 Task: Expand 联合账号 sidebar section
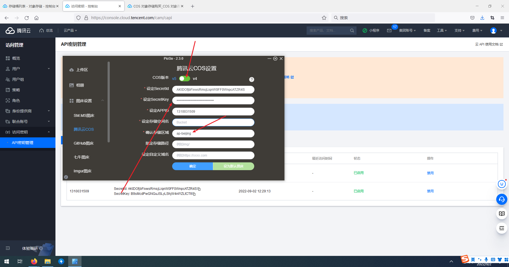point(28,122)
